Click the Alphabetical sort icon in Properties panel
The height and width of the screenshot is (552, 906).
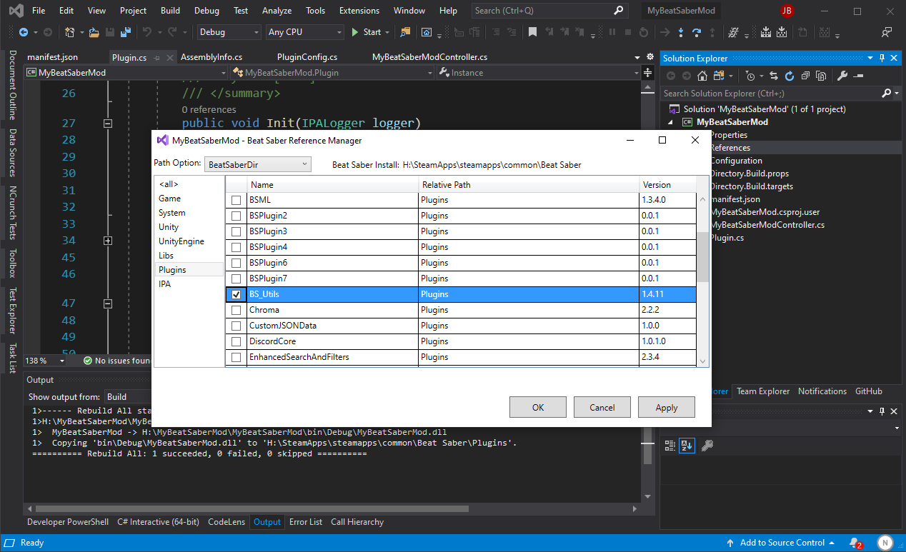[x=686, y=446]
